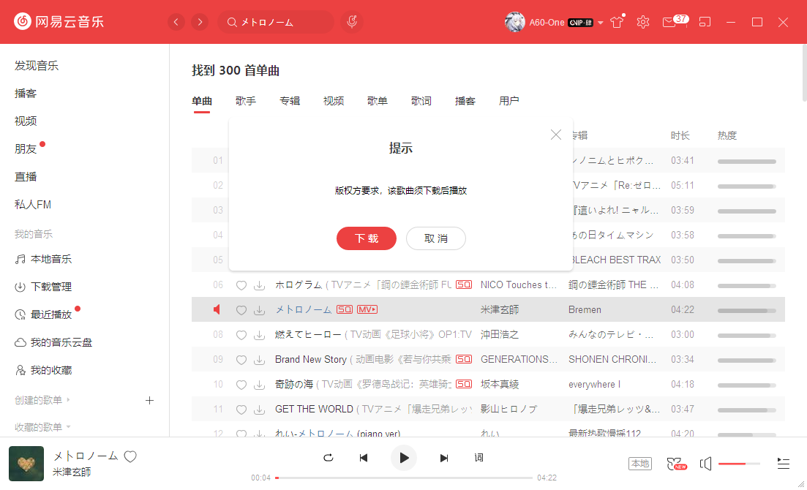This screenshot has width=807, height=490.
Task: Like メトロノーム in the results row
Action: pyautogui.click(x=241, y=310)
